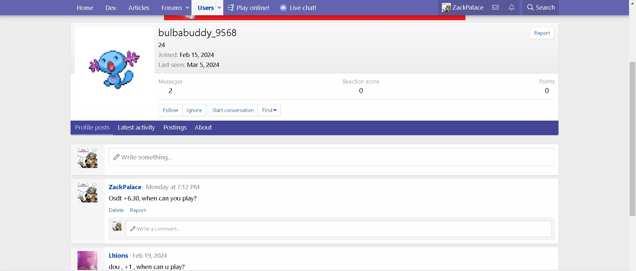Open the Find dropdown

tap(269, 110)
